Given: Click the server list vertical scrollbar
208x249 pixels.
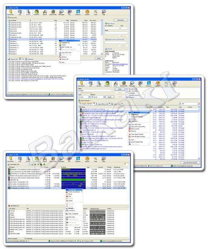Looking at the screenshot, I should coord(102,37).
